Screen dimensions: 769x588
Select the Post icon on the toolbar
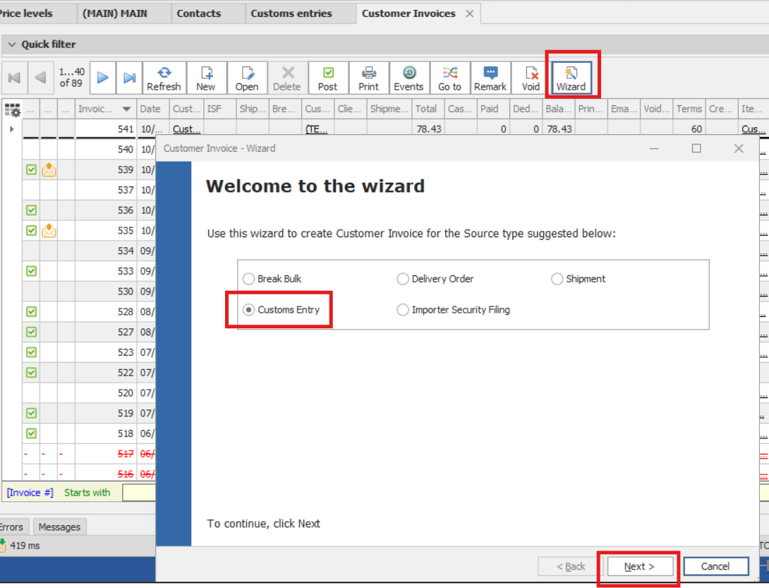click(x=327, y=78)
